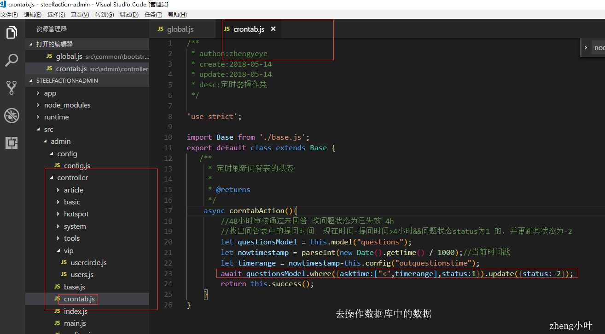Viewport: 605px width, 334px height.
Task: Click the @returns doc tag on line 15
Action: (233, 190)
